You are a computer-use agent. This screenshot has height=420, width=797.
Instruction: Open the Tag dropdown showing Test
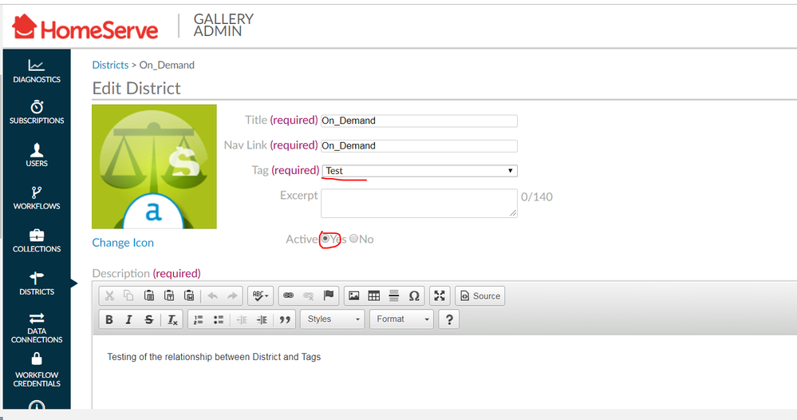coord(420,171)
